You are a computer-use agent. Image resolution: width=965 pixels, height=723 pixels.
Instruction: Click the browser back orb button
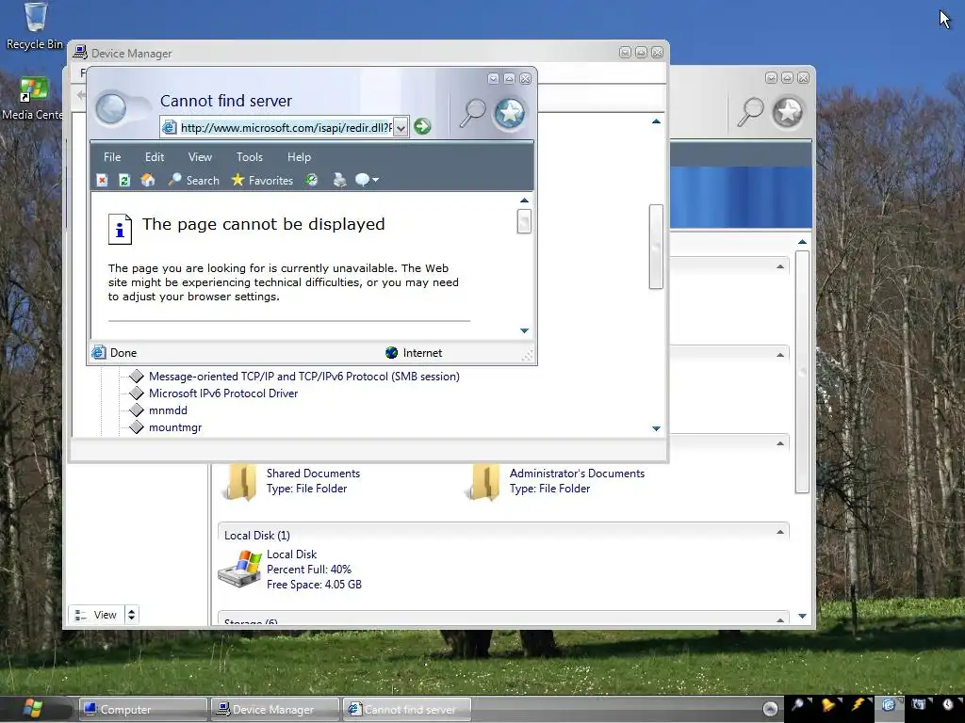click(x=111, y=109)
